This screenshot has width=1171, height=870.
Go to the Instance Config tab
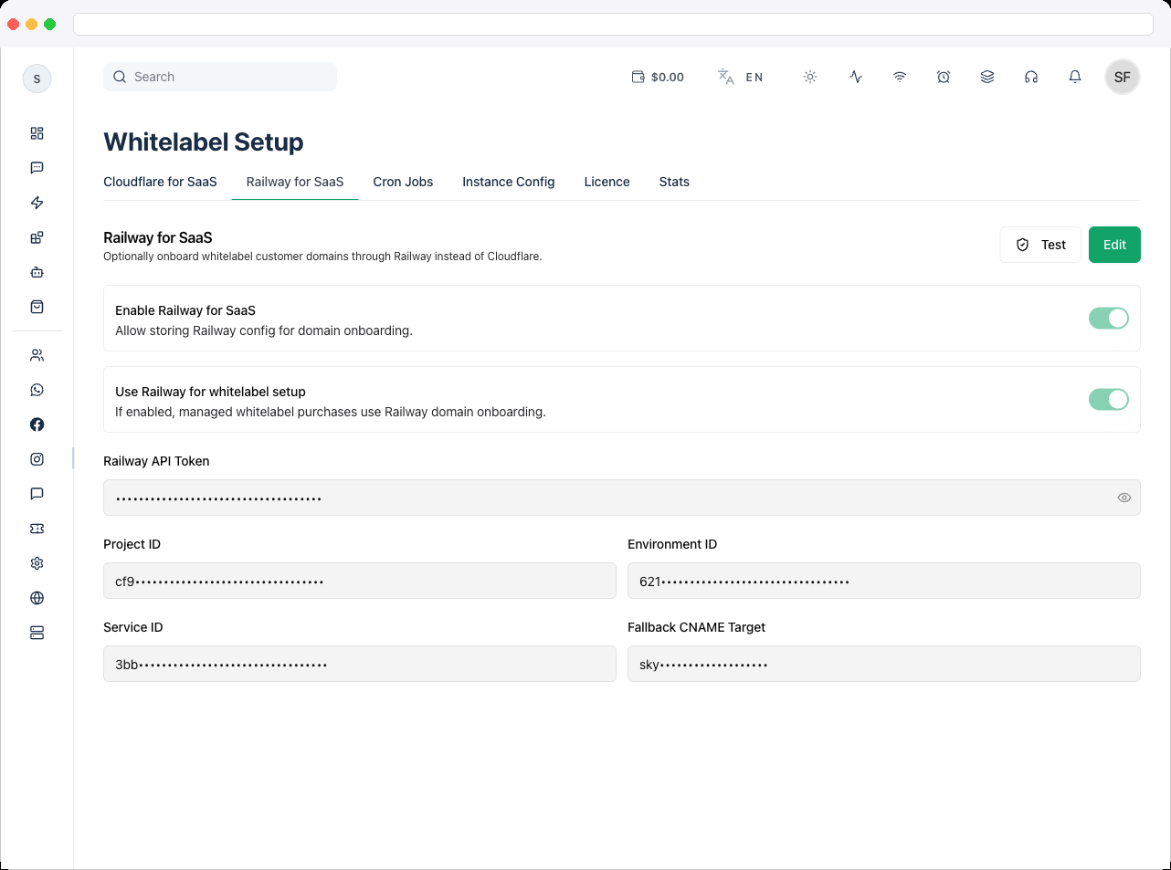click(509, 182)
